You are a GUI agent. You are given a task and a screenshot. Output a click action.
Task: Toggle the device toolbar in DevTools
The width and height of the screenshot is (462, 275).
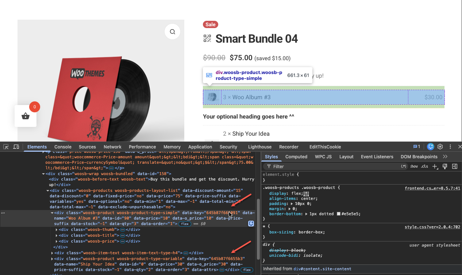point(16,147)
